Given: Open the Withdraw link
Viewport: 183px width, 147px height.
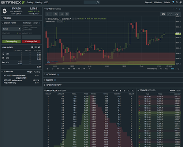Looking at the screenshot, I should pos(158,3).
